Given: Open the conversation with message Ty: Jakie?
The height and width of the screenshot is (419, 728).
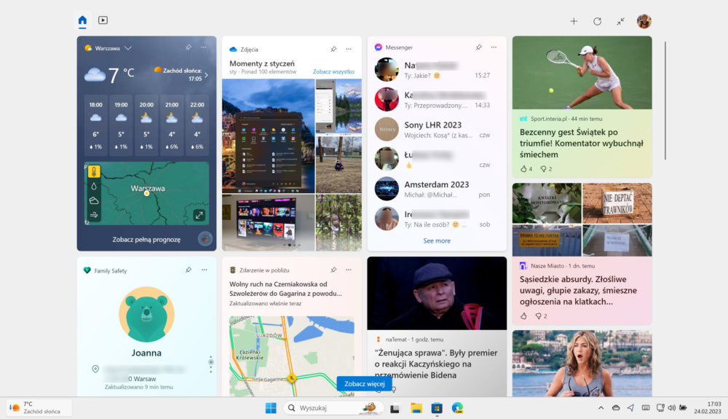Looking at the screenshot, I should point(436,70).
